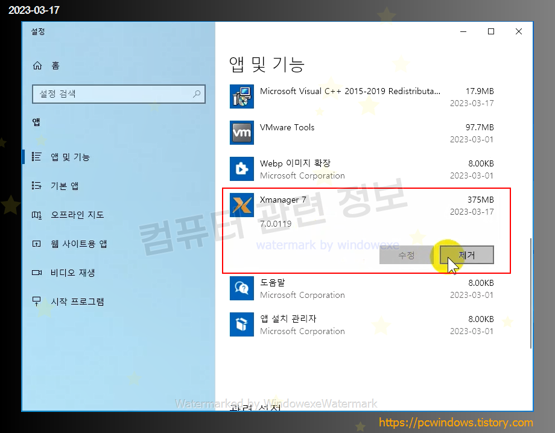Select the Microsoft Visual C++ 2015-2019 Redistributable name
This screenshot has height=433, width=555.
350,91
